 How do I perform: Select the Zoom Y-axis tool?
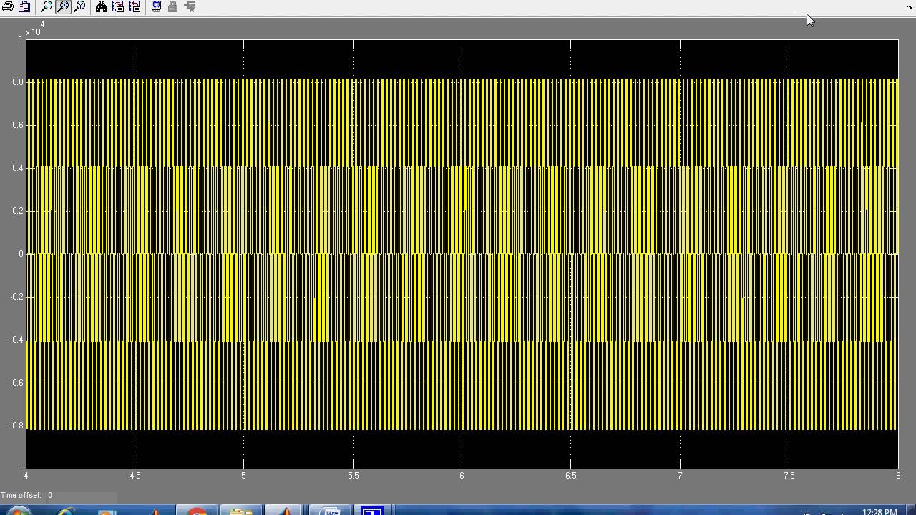(79, 6)
